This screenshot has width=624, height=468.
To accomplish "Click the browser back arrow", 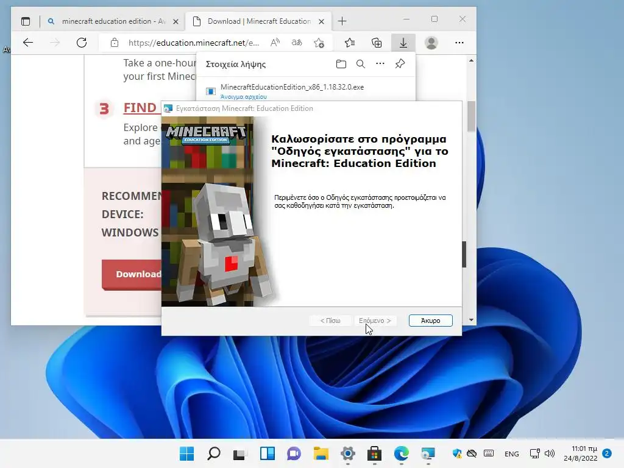I will tap(28, 43).
